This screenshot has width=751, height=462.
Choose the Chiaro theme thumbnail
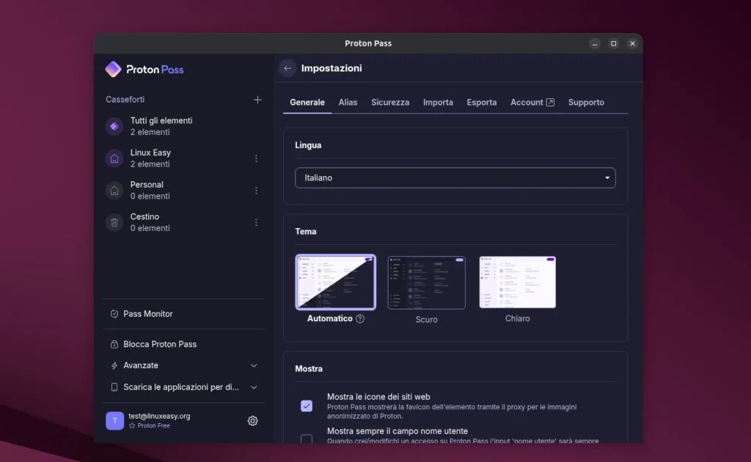[517, 283]
